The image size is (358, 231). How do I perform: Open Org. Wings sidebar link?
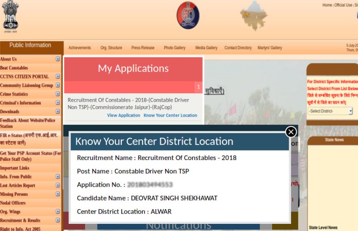click(x=10, y=212)
